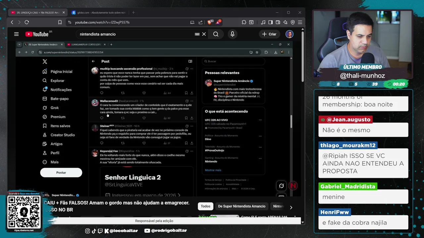Open the inner browser tab list dropdown
The width and height of the screenshot is (424, 238).
[19, 44]
